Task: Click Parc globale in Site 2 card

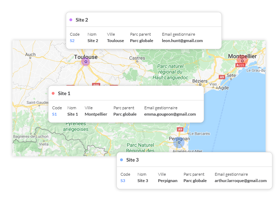Action: [142, 41]
